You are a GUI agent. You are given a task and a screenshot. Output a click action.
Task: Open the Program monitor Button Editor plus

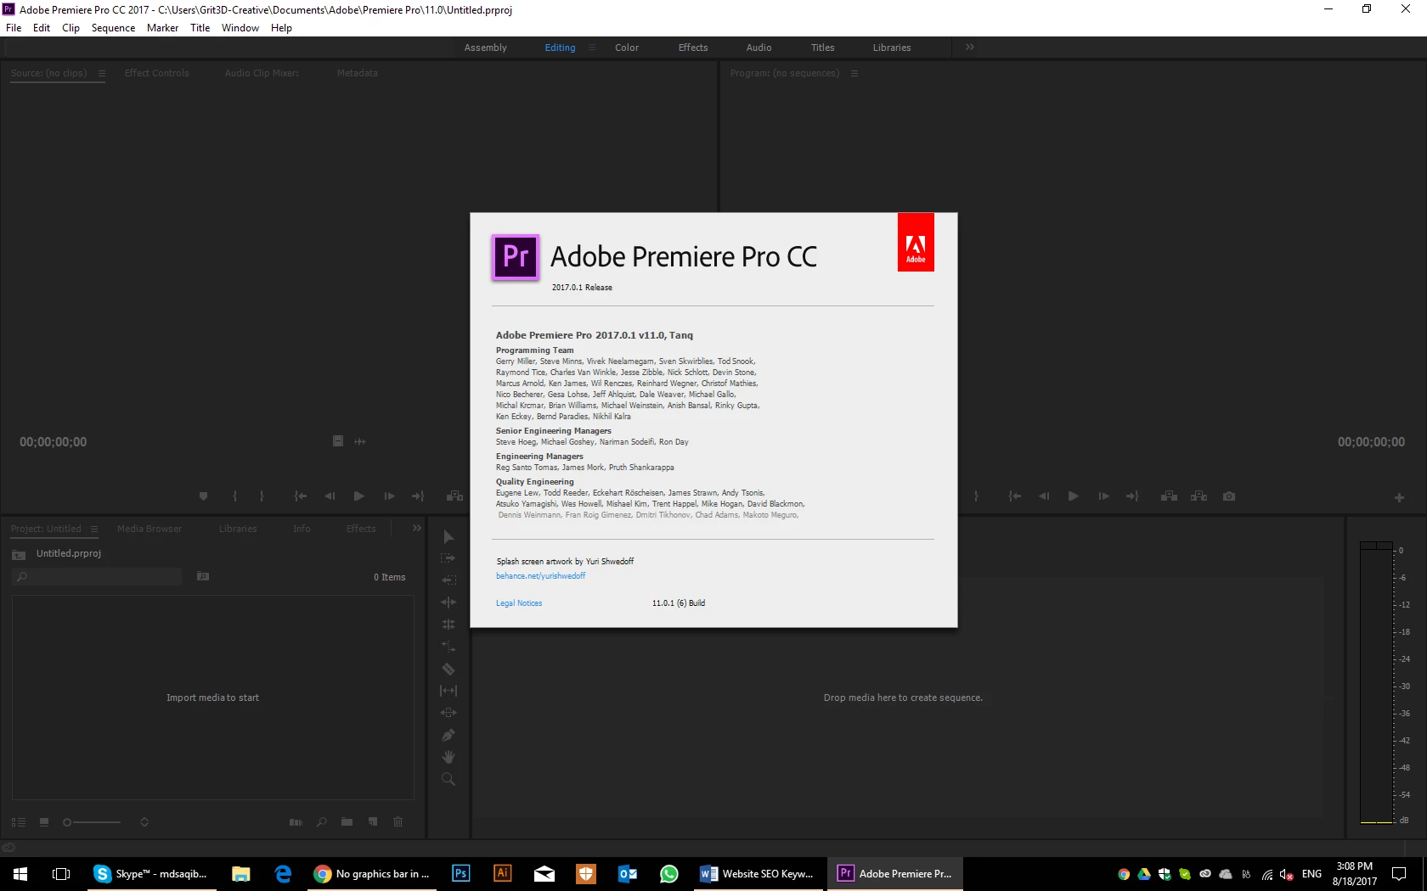tap(1399, 498)
